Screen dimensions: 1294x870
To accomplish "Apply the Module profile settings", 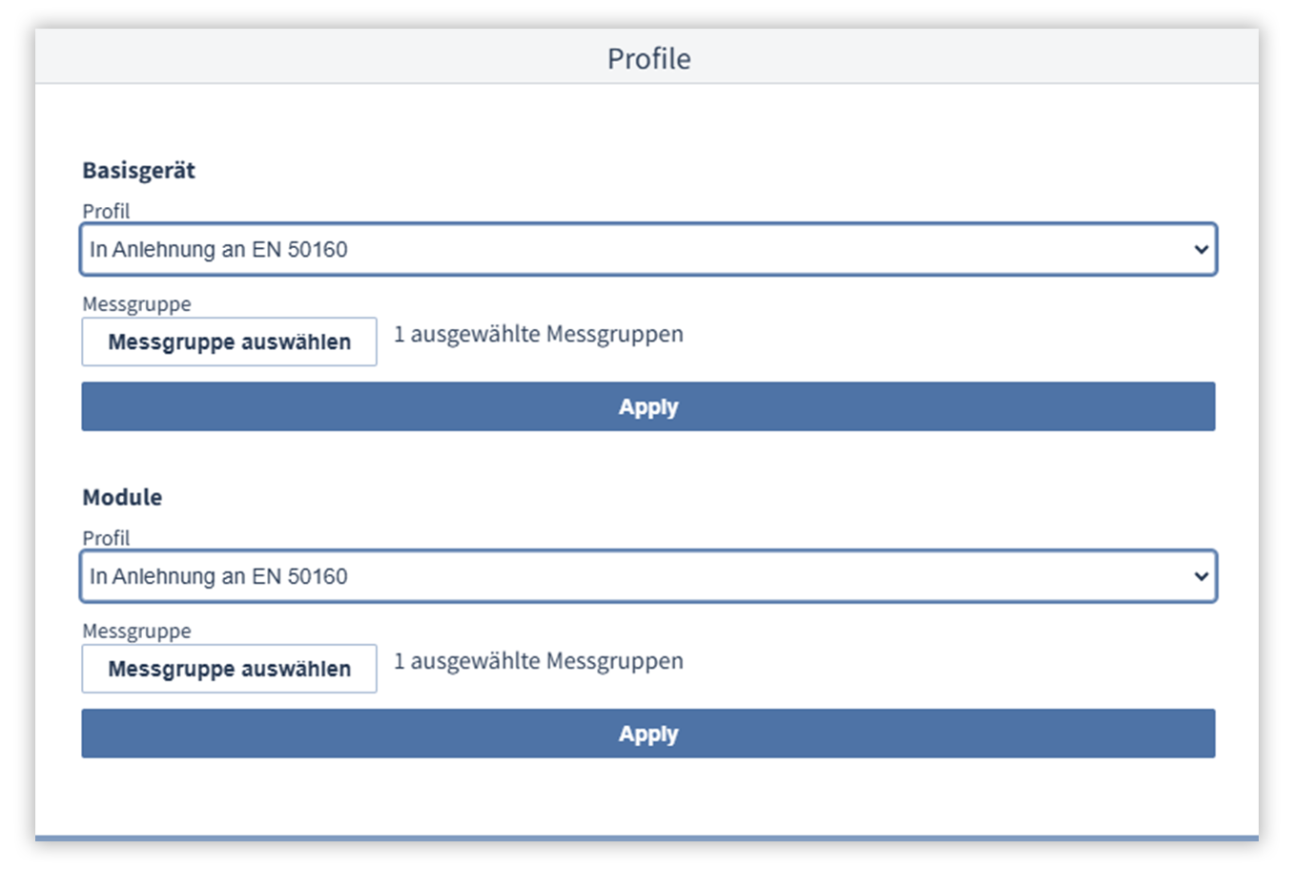I will [x=647, y=734].
